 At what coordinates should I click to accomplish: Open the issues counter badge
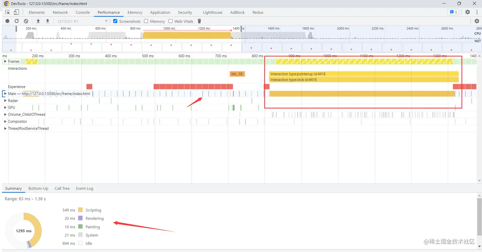[x=453, y=12]
